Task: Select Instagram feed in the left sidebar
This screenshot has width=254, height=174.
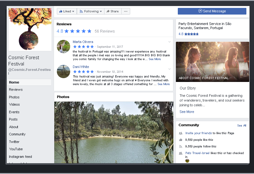Action: click(x=20, y=157)
